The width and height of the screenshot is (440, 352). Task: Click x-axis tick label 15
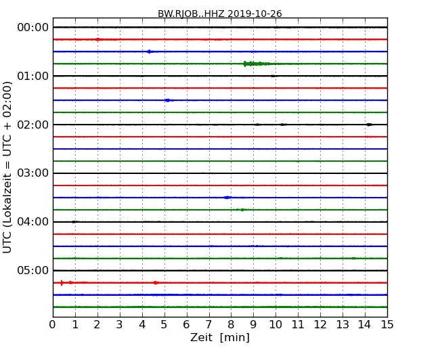387,325
